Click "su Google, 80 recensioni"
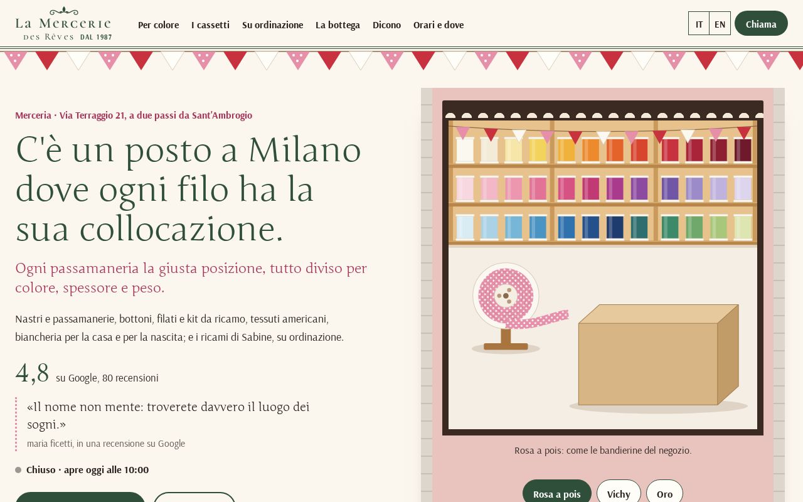This screenshot has width=803, height=502. coord(107,378)
